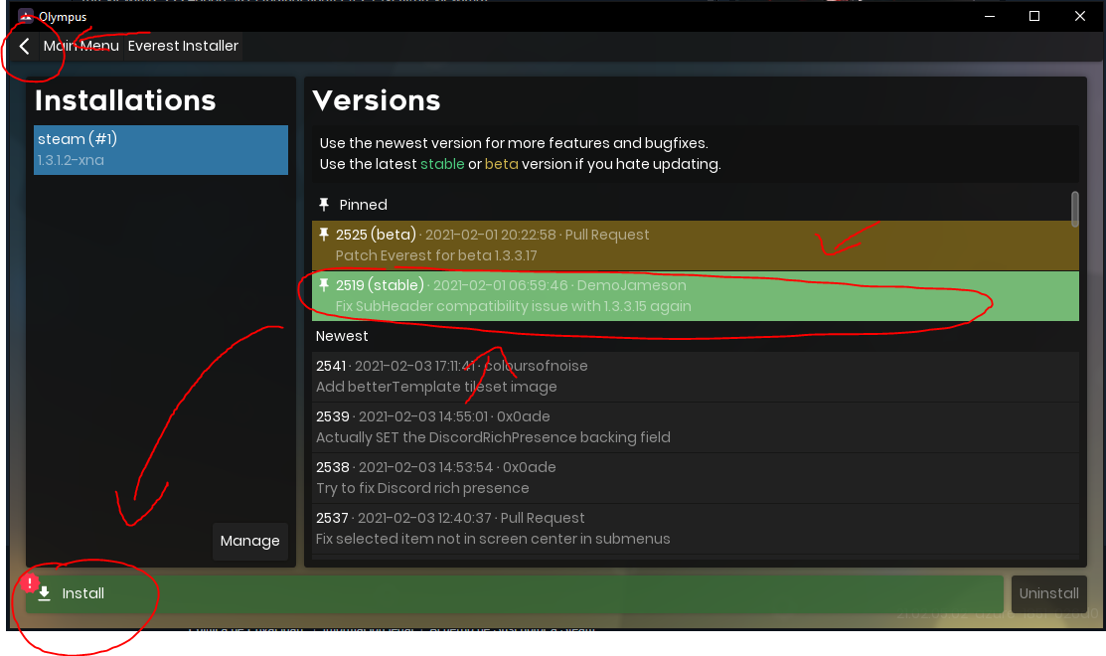Select the Everest Installer breadcrumb
Screen dimensions: 1106x656
[184, 46]
